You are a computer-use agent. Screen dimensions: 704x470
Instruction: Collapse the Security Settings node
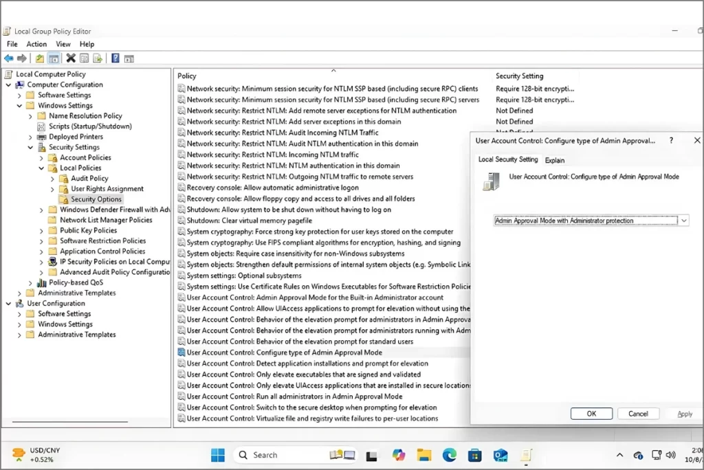[x=30, y=147]
